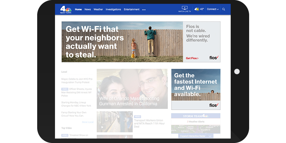
Task: Click the NBC 4 New York logo
Action: [x=66, y=10]
